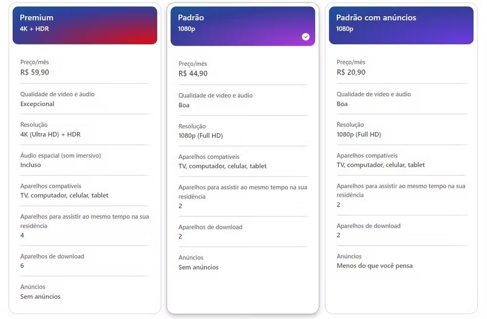Click 'Menos do que você pensa' text
Screen dimensions: 487x319
pos(375,266)
